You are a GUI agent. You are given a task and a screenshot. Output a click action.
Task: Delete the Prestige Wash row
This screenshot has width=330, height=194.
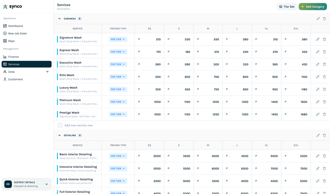click(324, 114)
